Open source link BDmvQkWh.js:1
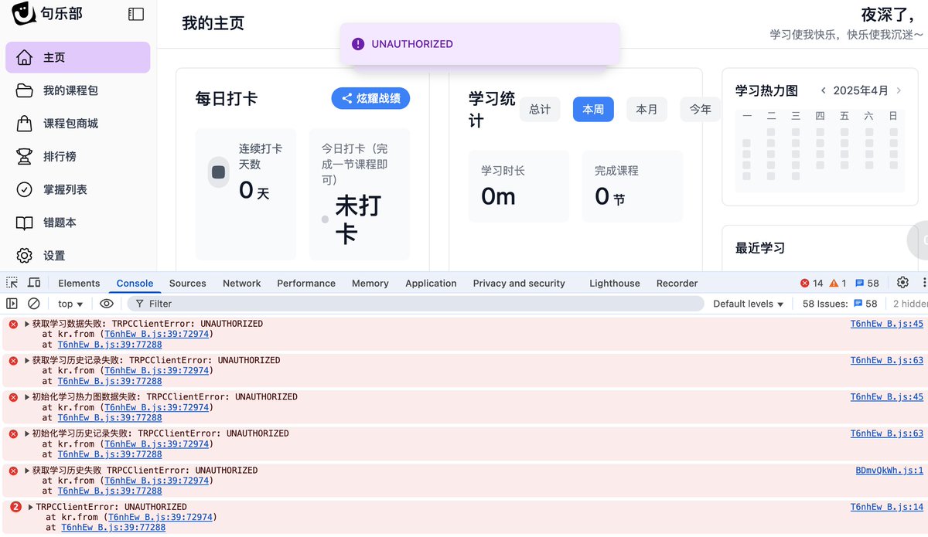This screenshot has width=928, height=537. (889, 470)
